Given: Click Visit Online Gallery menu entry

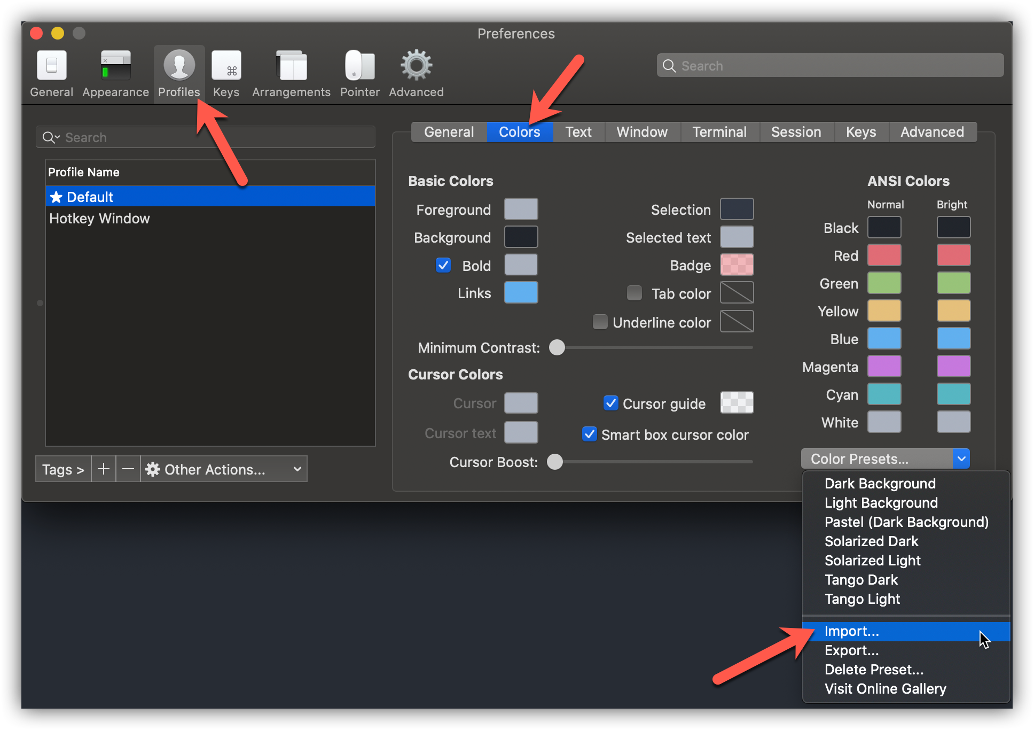Looking at the screenshot, I should coord(885,689).
